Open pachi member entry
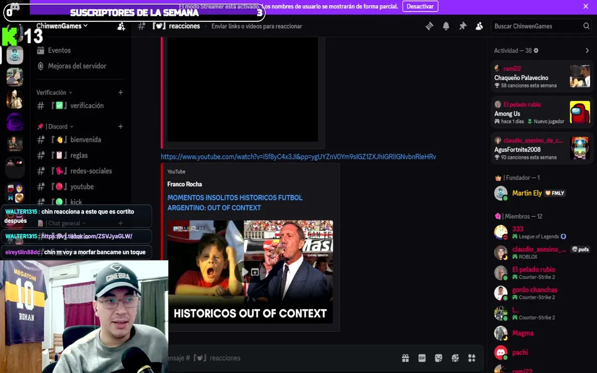597x373 pixels. (x=542, y=352)
